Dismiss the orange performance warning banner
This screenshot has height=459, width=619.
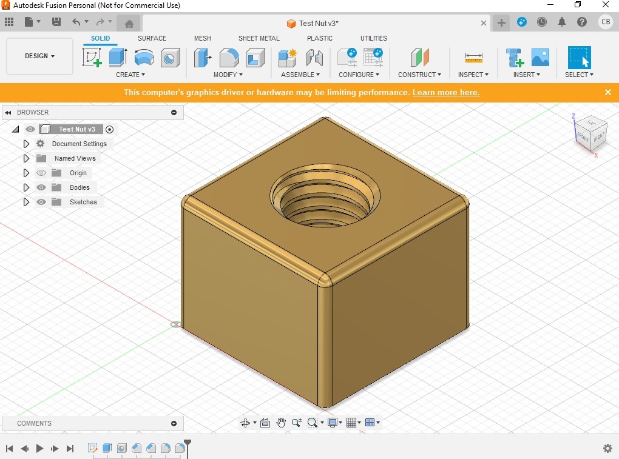(x=608, y=92)
